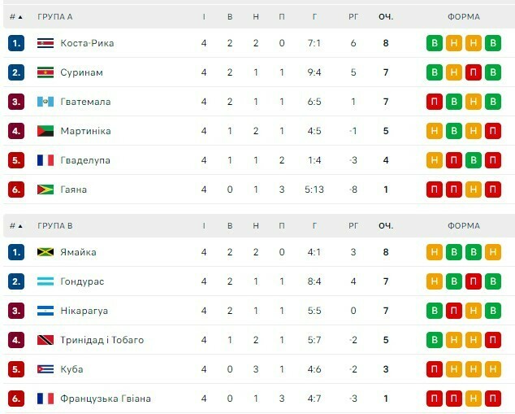Sort Група B by the # column
This screenshot has width=515, height=414.
(x=15, y=225)
